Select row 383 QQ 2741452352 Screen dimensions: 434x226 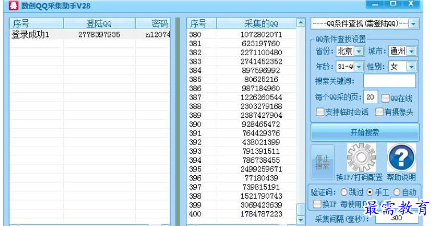coord(241,61)
